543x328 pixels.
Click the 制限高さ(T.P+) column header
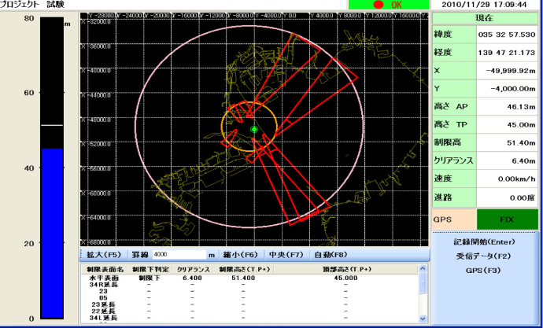pos(243,270)
